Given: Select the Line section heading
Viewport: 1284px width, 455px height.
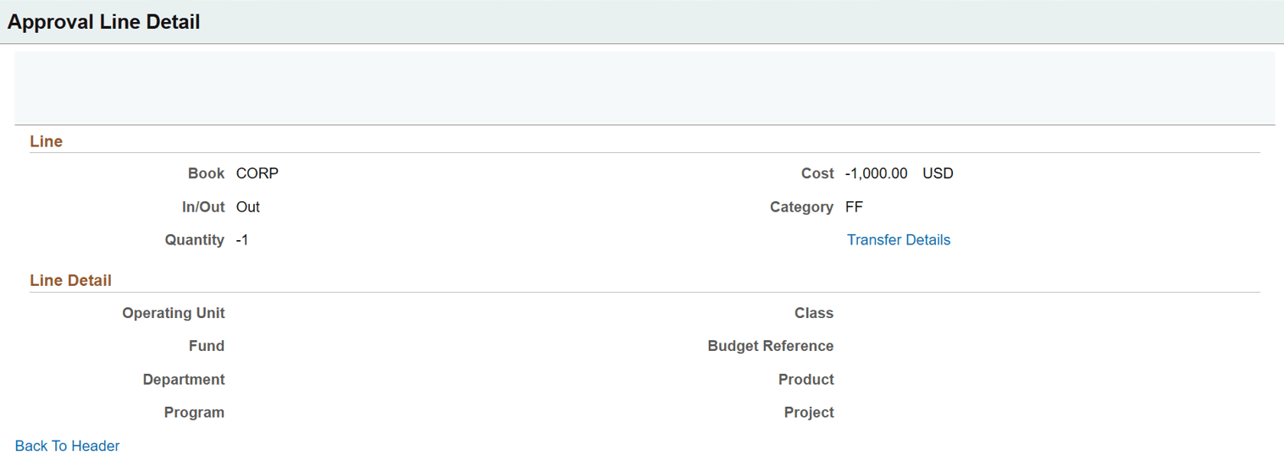Looking at the screenshot, I should pyautogui.click(x=47, y=141).
